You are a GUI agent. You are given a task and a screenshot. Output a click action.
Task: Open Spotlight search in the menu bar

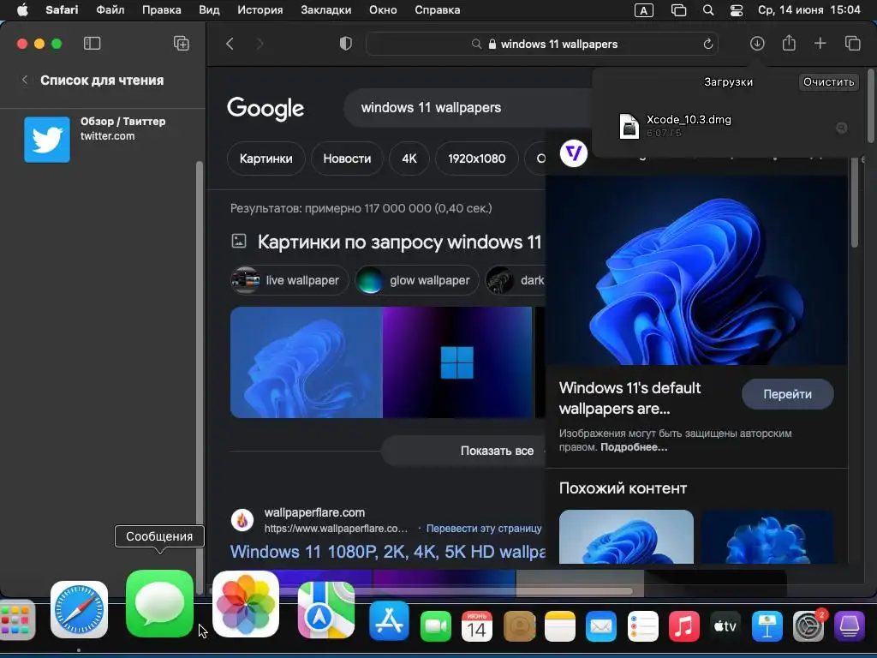pyautogui.click(x=708, y=10)
